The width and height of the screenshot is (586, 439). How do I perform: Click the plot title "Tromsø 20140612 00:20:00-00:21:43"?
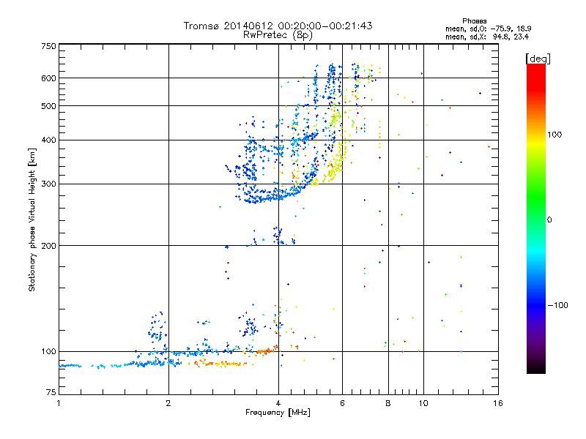(x=278, y=26)
